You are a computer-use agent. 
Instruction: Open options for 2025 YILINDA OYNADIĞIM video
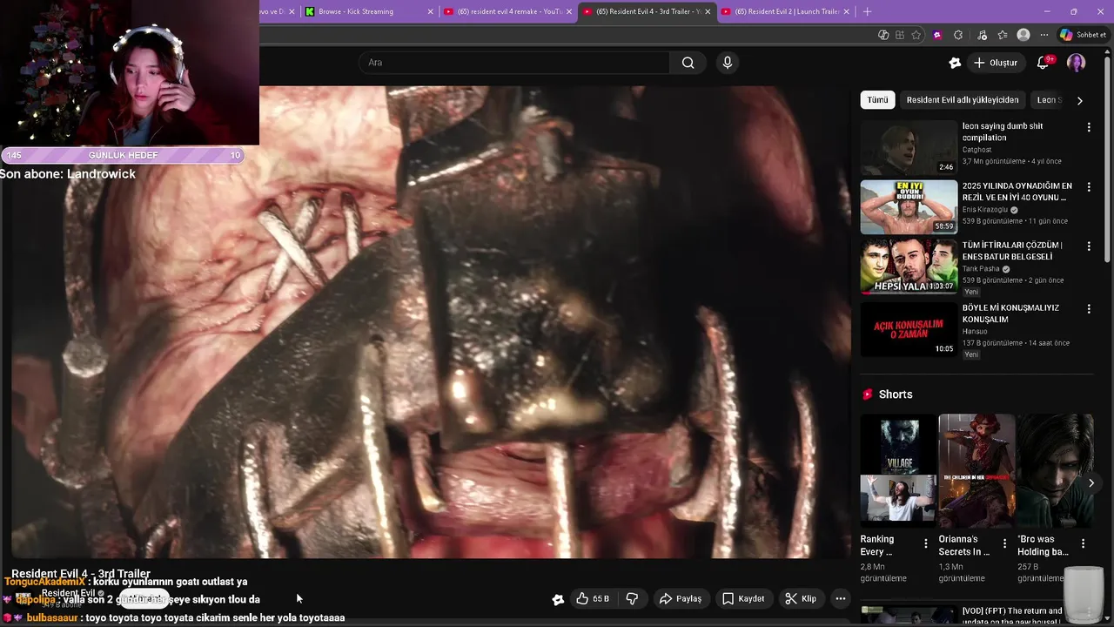pyautogui.click(x=1089, y=187)
